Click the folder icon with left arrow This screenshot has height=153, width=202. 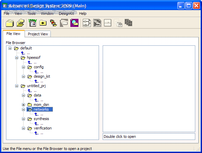click(x=43, y=23)
